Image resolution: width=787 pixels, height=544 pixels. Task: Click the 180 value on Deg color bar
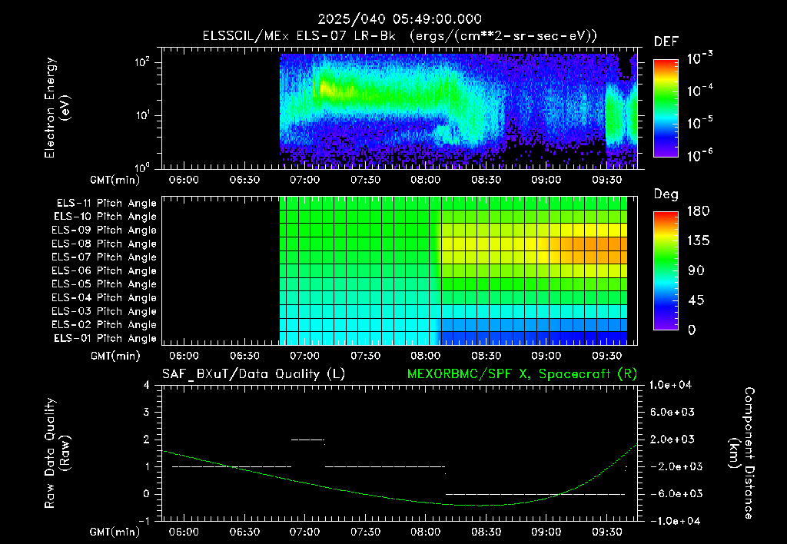pyautogui.click(x=698, y=211)
